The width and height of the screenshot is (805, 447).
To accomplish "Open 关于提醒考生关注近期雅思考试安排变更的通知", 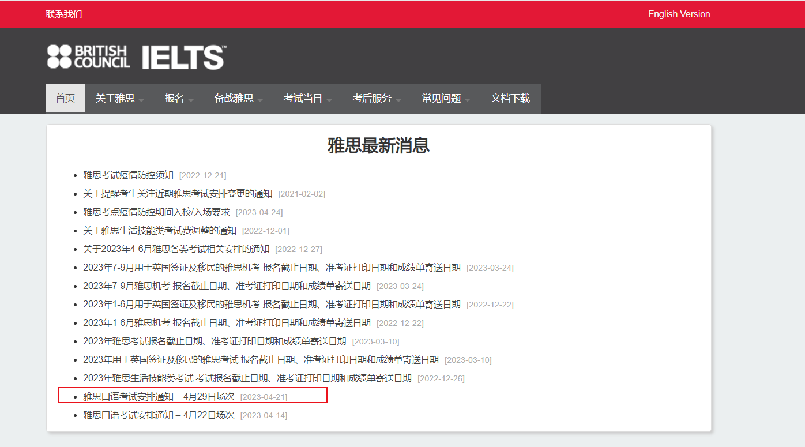I will tap(178, 193).
